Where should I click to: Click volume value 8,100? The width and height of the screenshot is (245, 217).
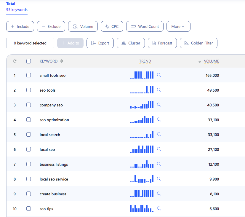tap(214, 194)
